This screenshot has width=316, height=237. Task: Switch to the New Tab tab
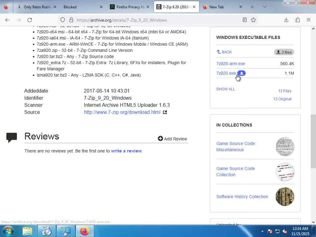coord(222,7)
